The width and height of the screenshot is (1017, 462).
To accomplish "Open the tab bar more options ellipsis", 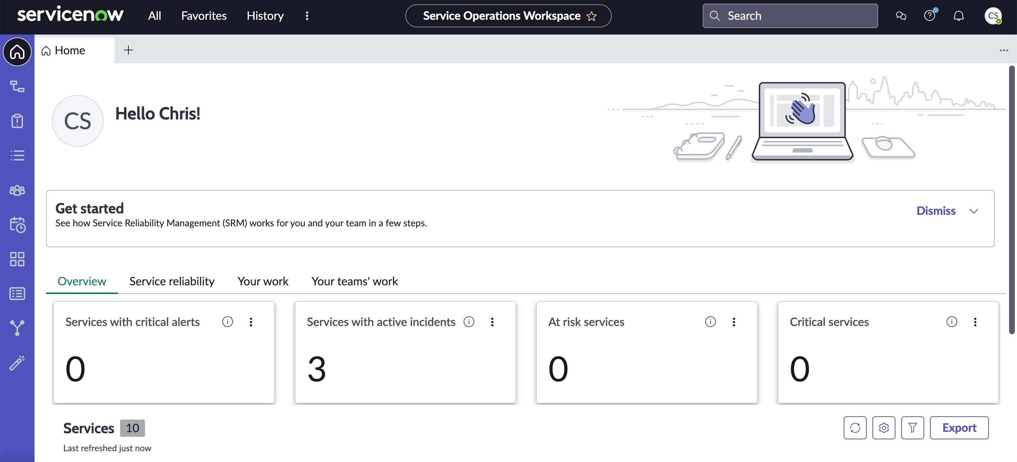I will click(x=1004, y=50).
